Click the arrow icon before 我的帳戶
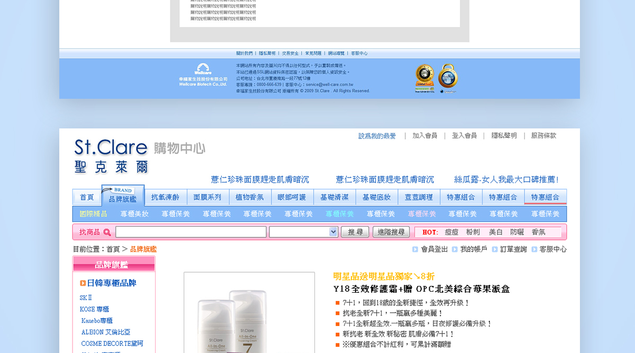 [455, 249]
